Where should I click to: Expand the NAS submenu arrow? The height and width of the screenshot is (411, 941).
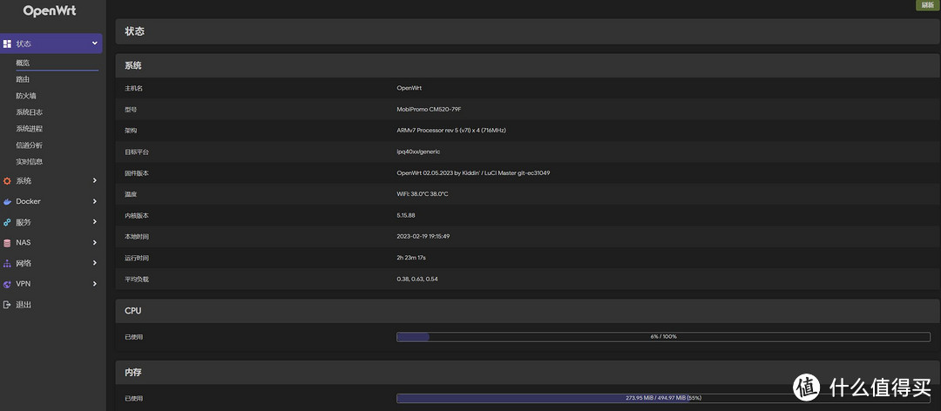(x=94, y=243)
